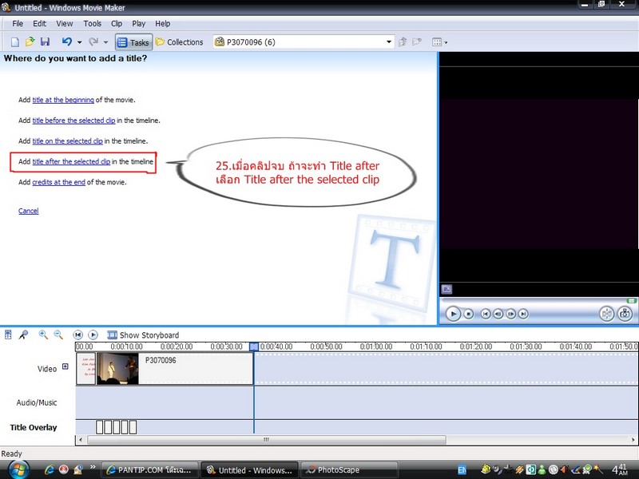The width and height of the screenshot is (639, 479).
Task: Step to the previous frame
Action: tap(498, 314)
